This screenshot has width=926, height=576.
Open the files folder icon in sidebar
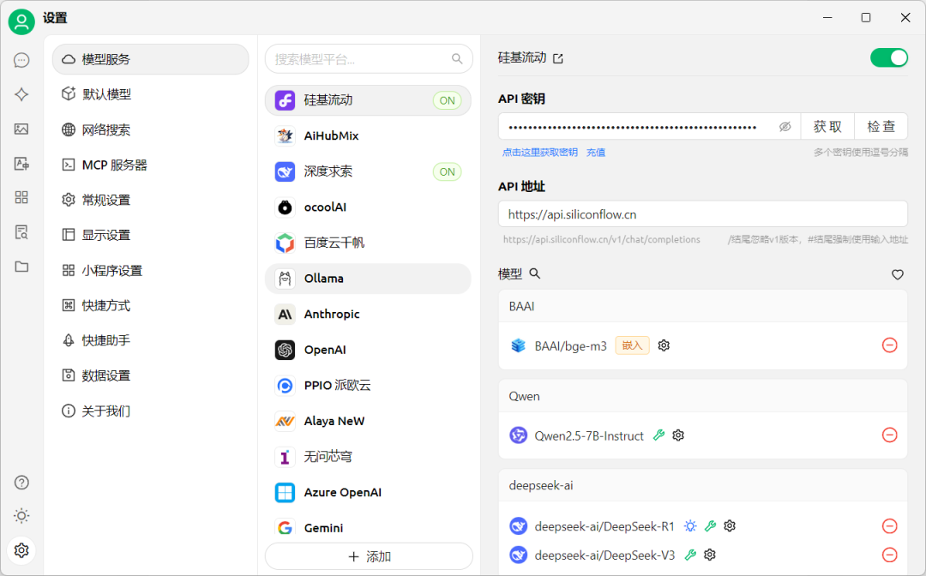click(21, 267)
